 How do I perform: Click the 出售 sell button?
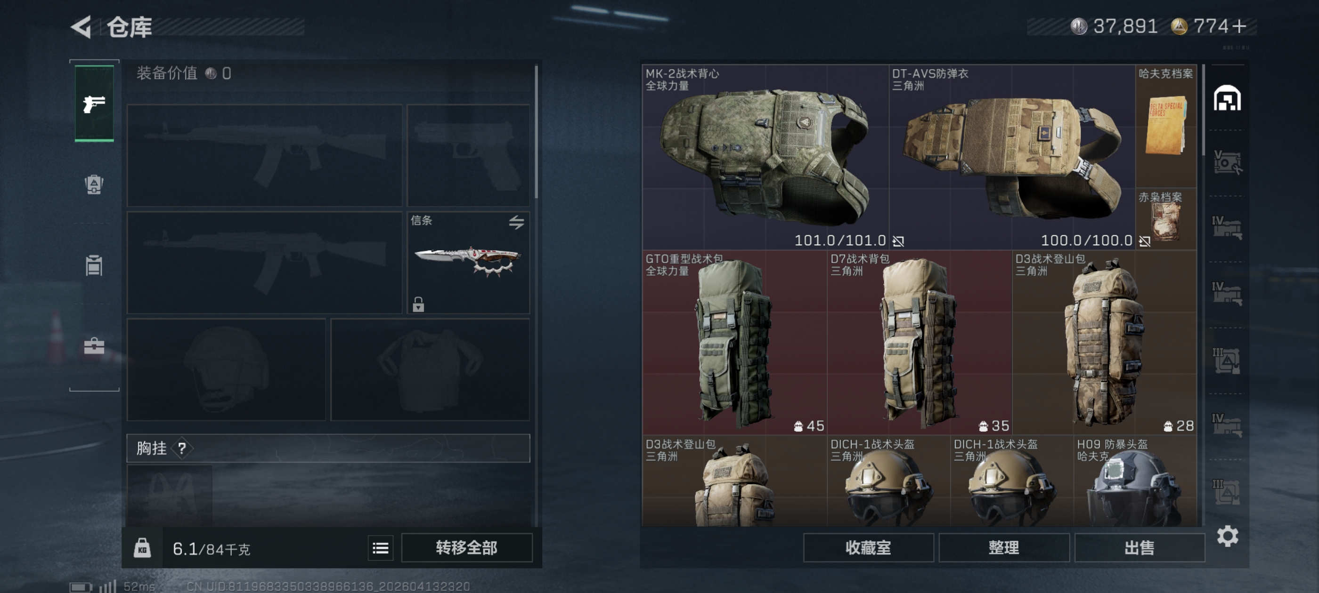(1139, 548)
